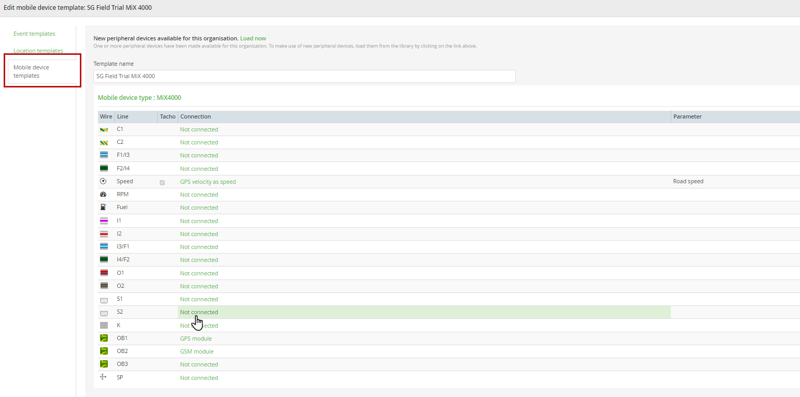Click the magenta wire icon for I1
This screenshot has height=397, width=800.
pyautogui.click(x=104, y=220)
